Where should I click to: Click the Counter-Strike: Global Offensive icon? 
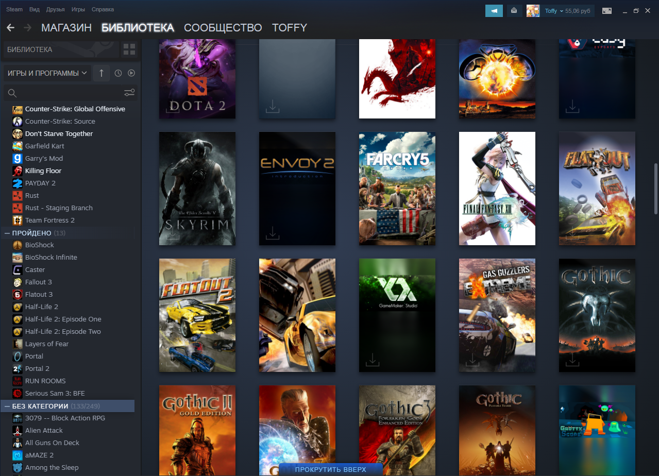coord(18,109)
